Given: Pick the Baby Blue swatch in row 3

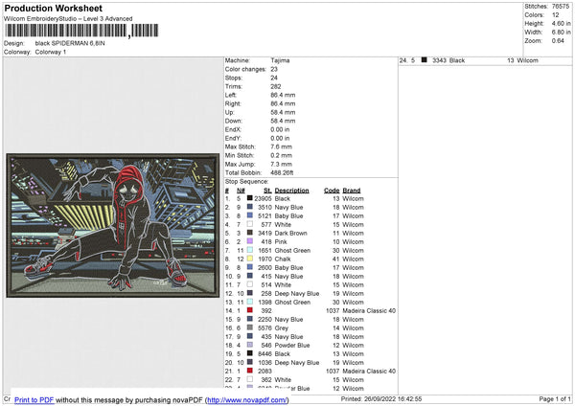Looking at the screenshot, I should [x=250, y=215].
